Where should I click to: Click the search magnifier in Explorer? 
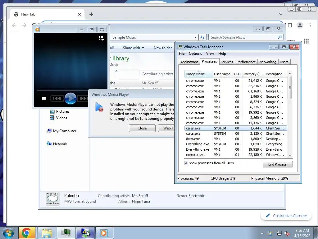[x=279, y=37]
